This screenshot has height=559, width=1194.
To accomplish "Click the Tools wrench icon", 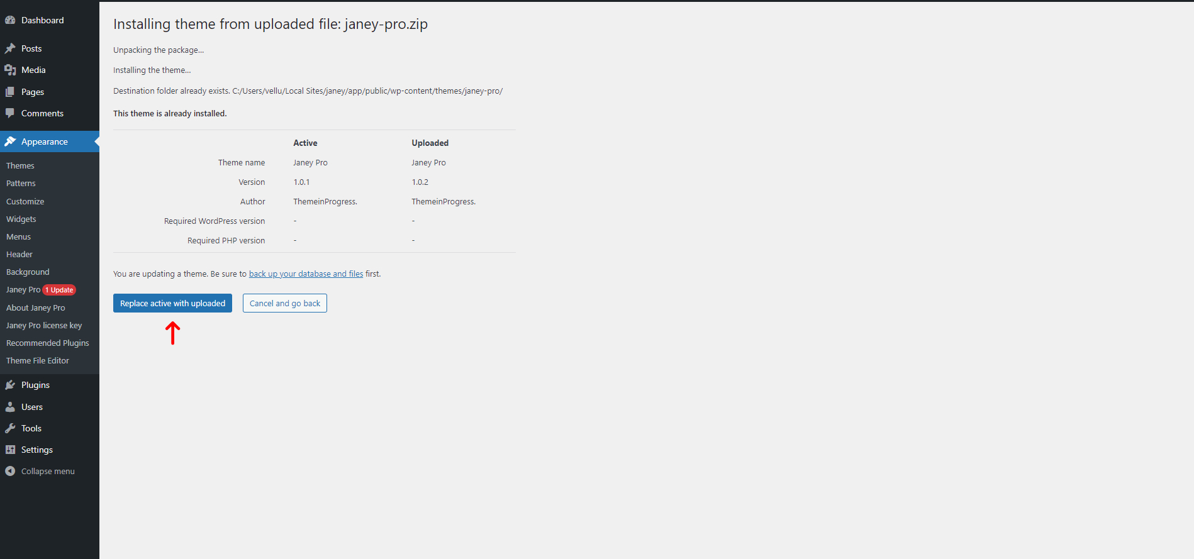I will coord(10,428).
